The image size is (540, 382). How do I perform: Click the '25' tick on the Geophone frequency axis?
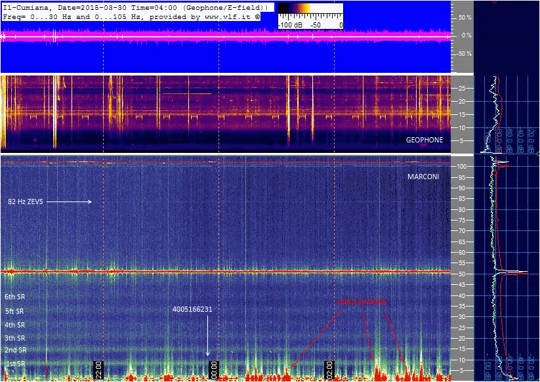pyautogui.click(x=462, y=89)
